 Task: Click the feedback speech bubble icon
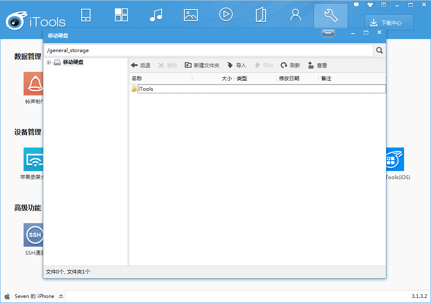tap(356, 5)
